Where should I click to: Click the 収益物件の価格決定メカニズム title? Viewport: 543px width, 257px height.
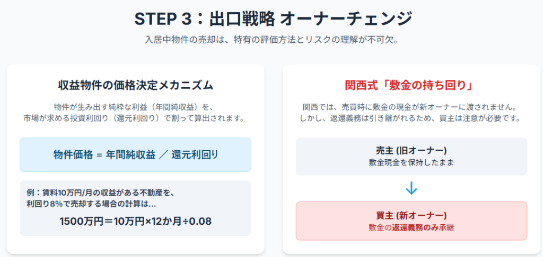pyautogui.click(x=135, y=85)
